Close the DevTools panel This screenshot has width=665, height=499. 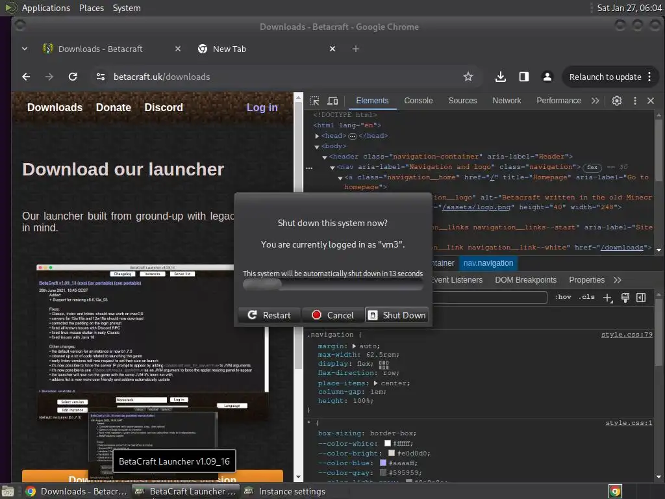(x=651, y=101)
